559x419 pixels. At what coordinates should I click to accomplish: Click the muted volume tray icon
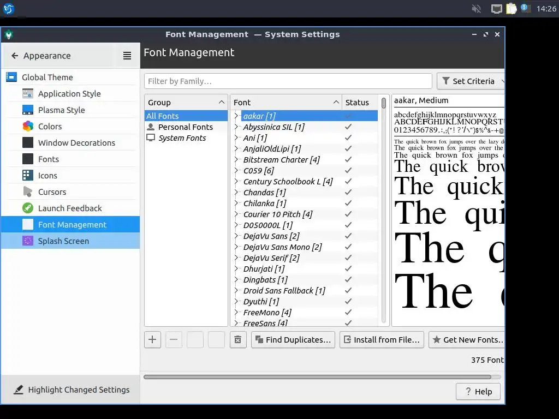click(x=476, y=9)
